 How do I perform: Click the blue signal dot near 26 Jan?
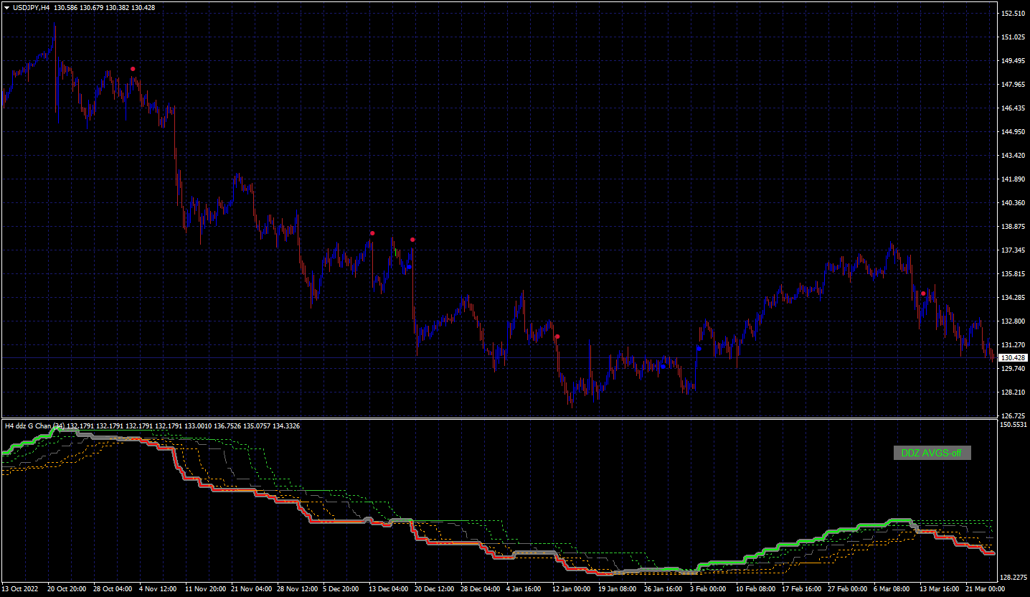(663, 367)
